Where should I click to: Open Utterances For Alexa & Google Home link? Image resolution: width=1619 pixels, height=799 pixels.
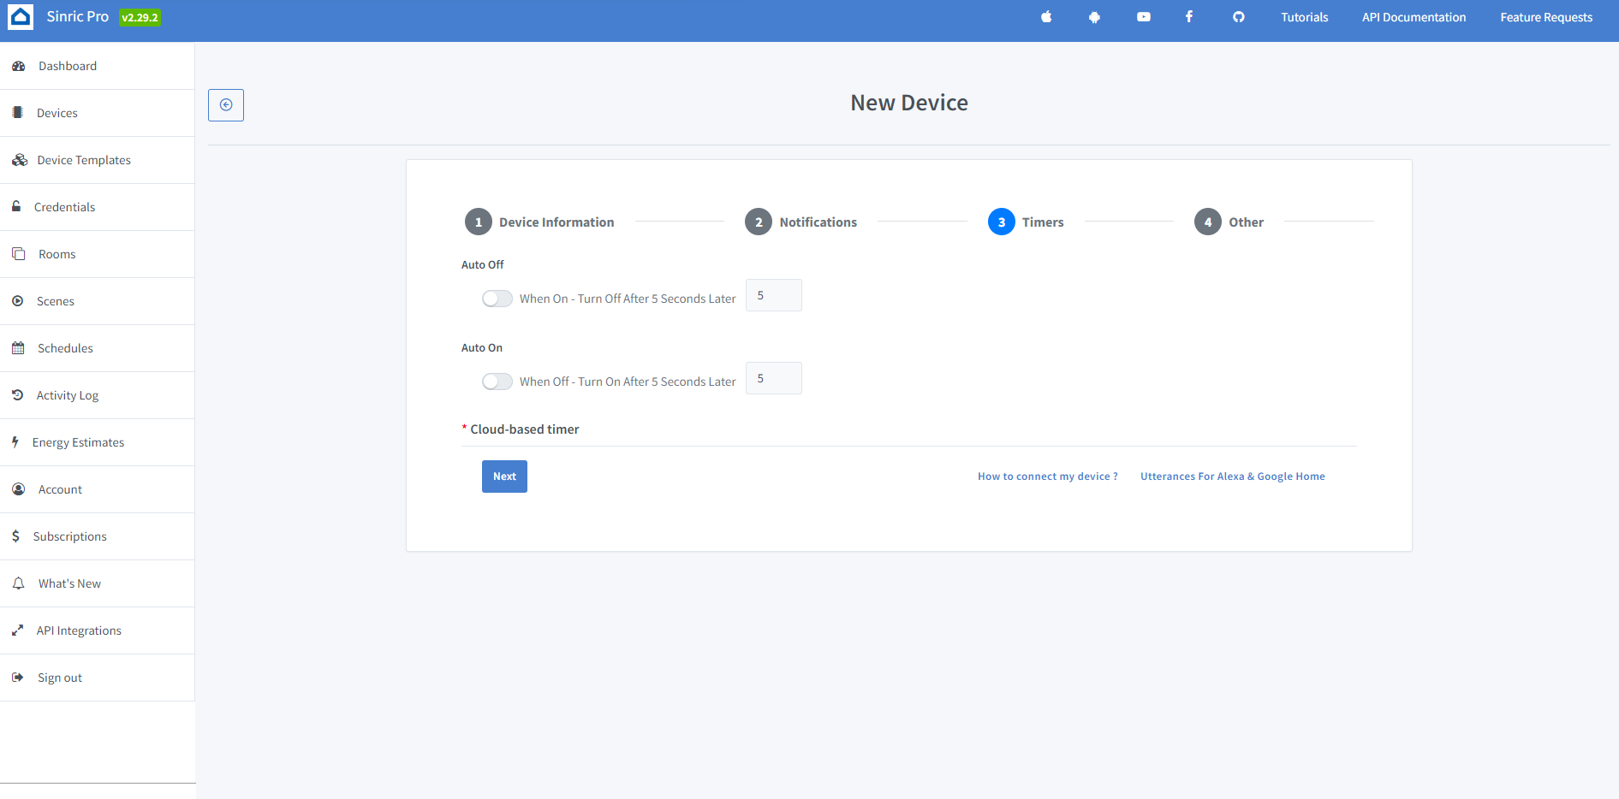(x=1233, y=476)
